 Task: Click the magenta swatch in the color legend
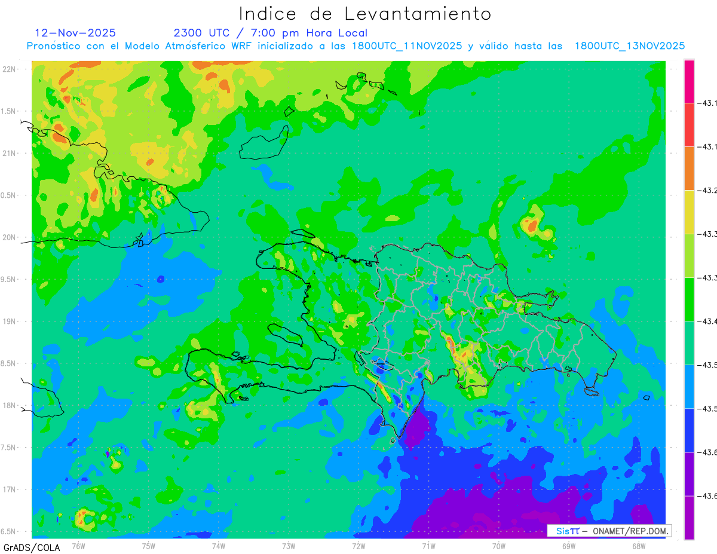point(689,81)
